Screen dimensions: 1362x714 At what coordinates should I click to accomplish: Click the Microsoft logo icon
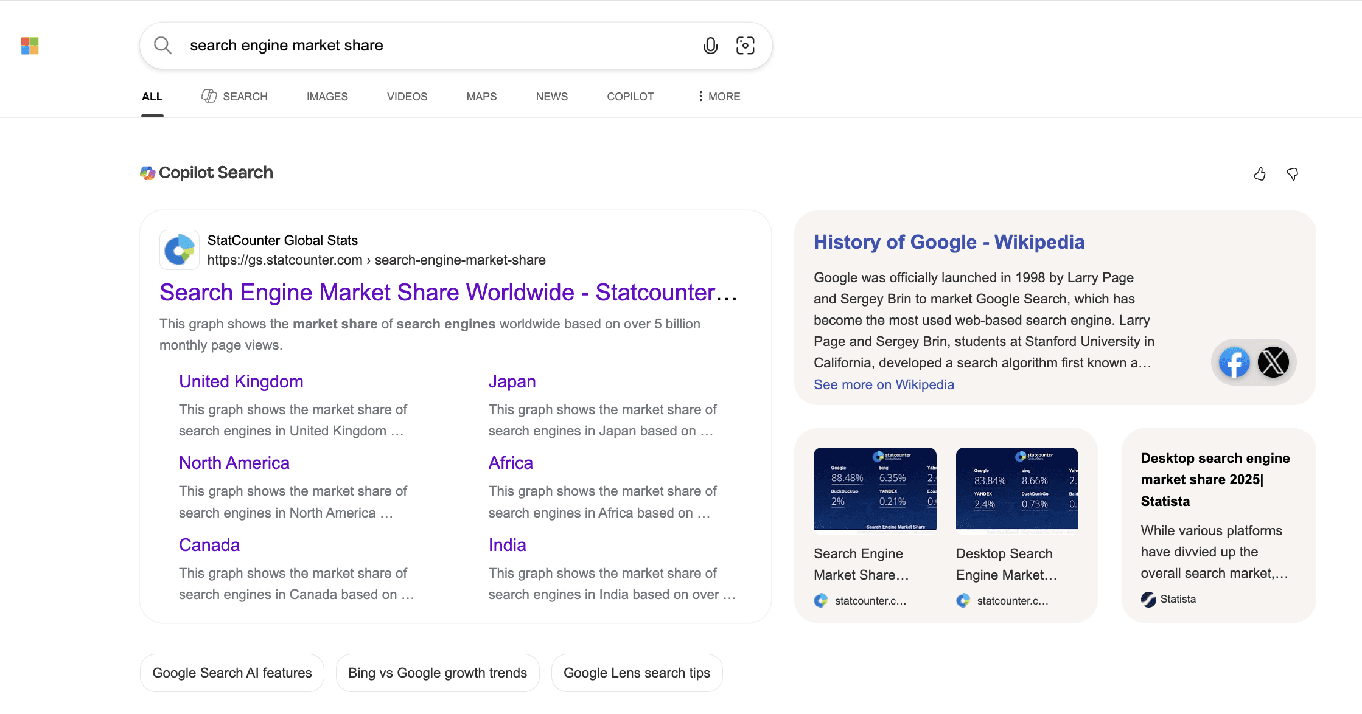coord(30,46)
